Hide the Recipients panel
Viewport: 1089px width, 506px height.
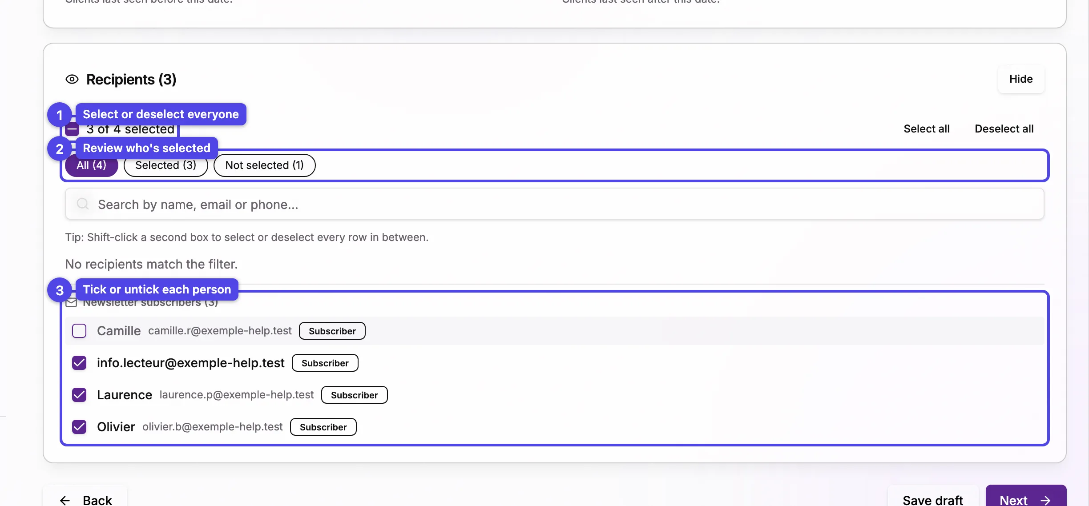1021,79
